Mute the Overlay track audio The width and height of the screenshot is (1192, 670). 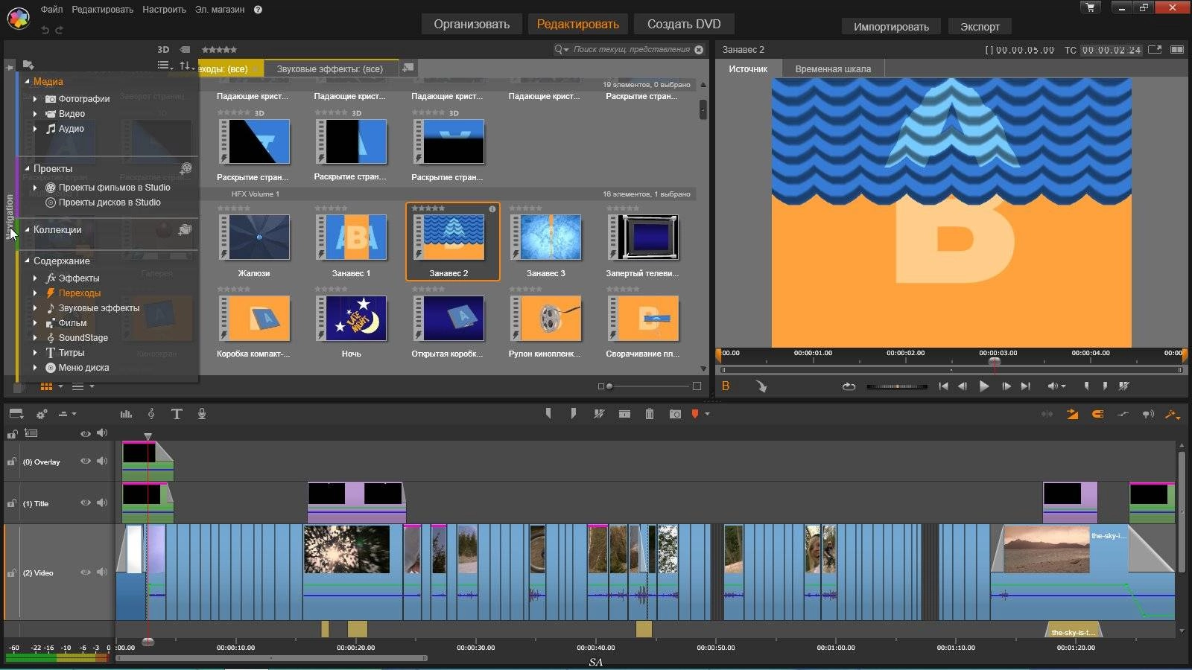102,462
